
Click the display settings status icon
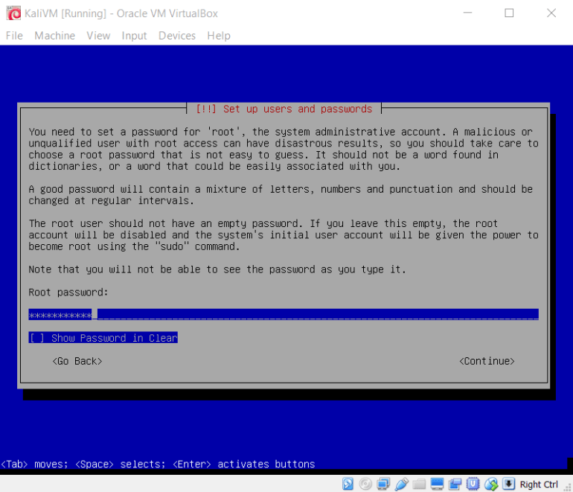tap(437, 484)
